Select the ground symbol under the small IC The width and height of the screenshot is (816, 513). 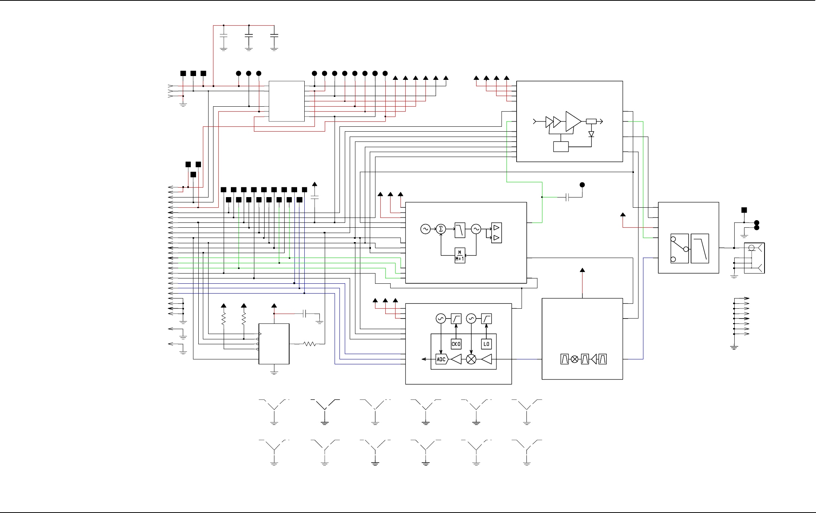[x=274, y=373]
